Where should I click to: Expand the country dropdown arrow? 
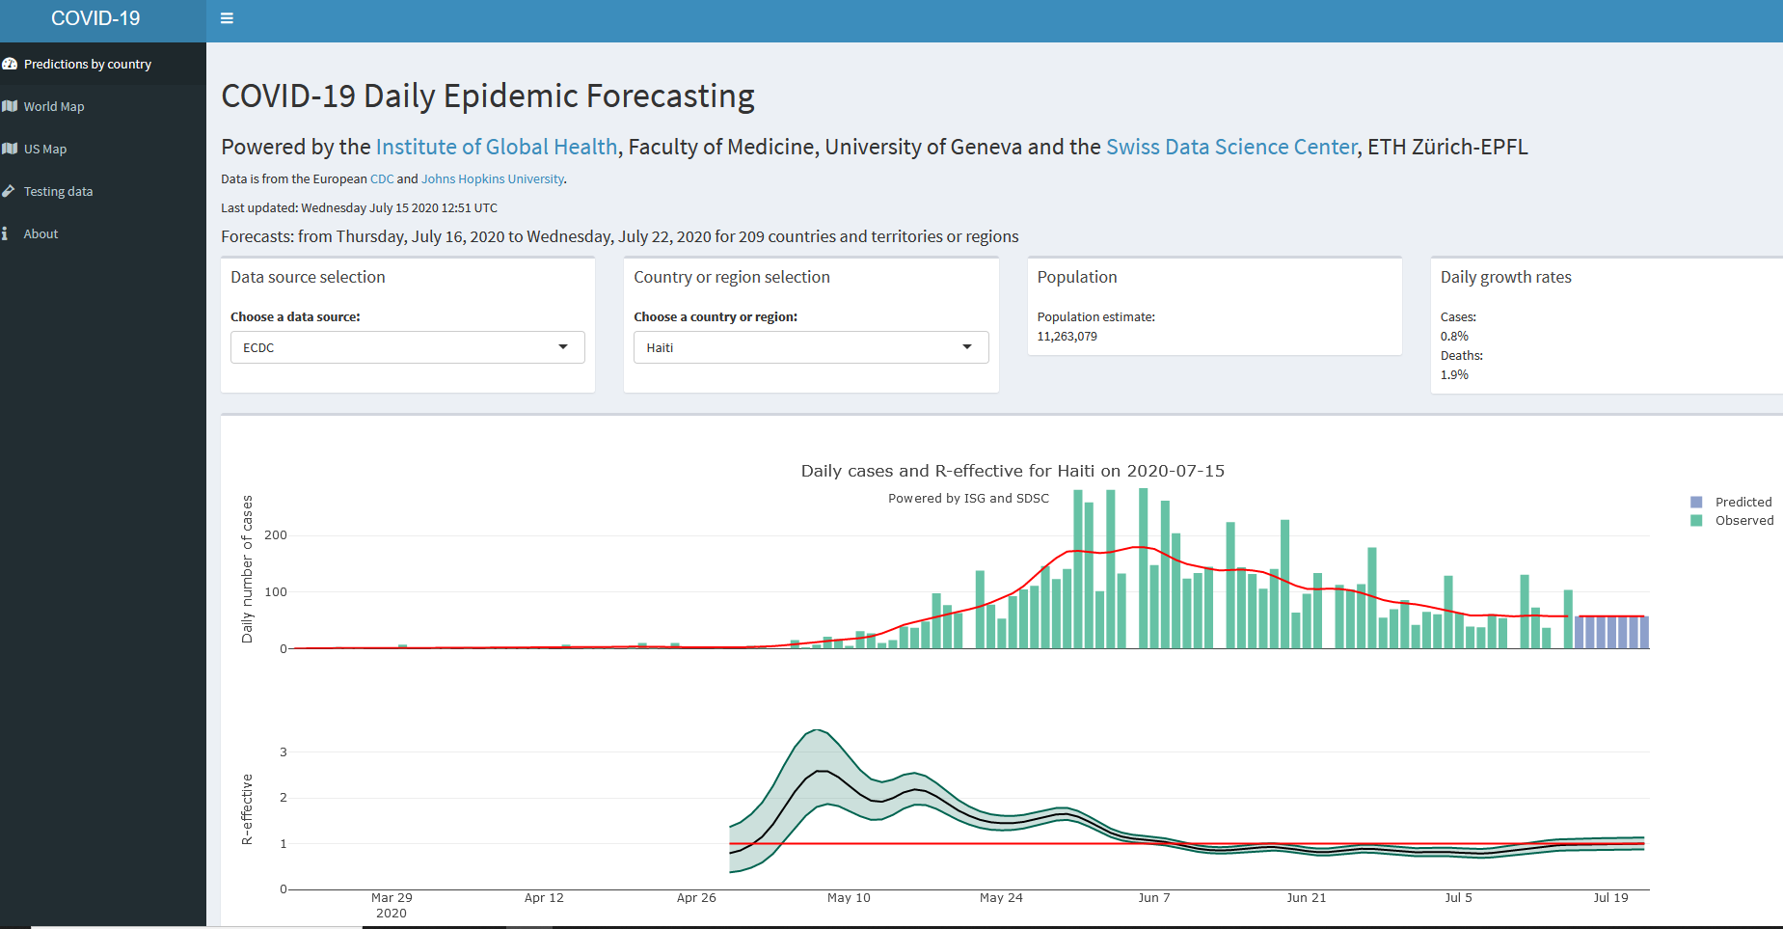tap(967, 347)
